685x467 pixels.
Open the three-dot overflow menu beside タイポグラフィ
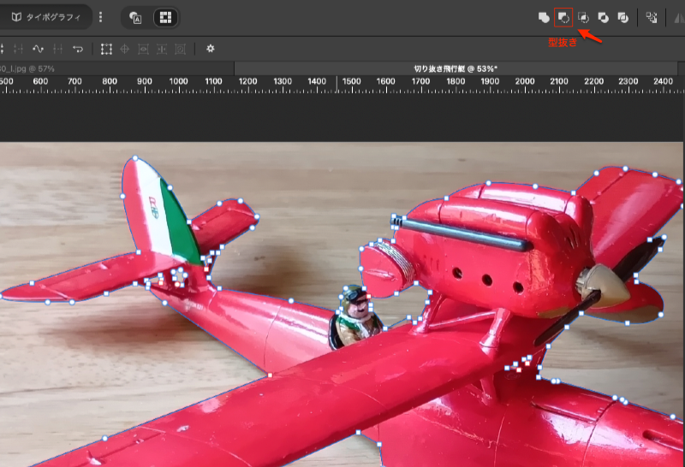click(x=101, y=17)
